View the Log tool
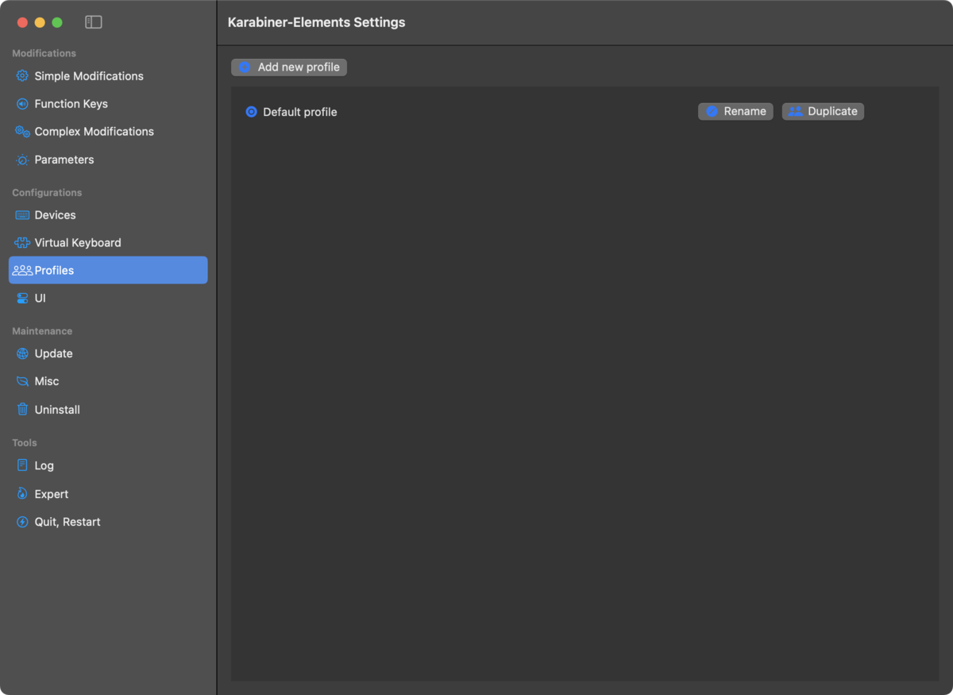953x695 pixels. (x=108, y=465)
